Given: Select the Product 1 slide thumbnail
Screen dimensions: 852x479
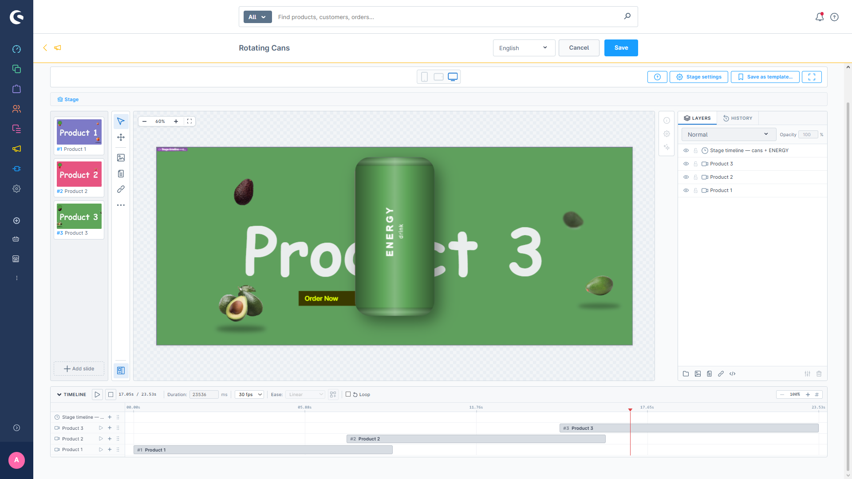Looking at the screenshot, I should (79, 135).
